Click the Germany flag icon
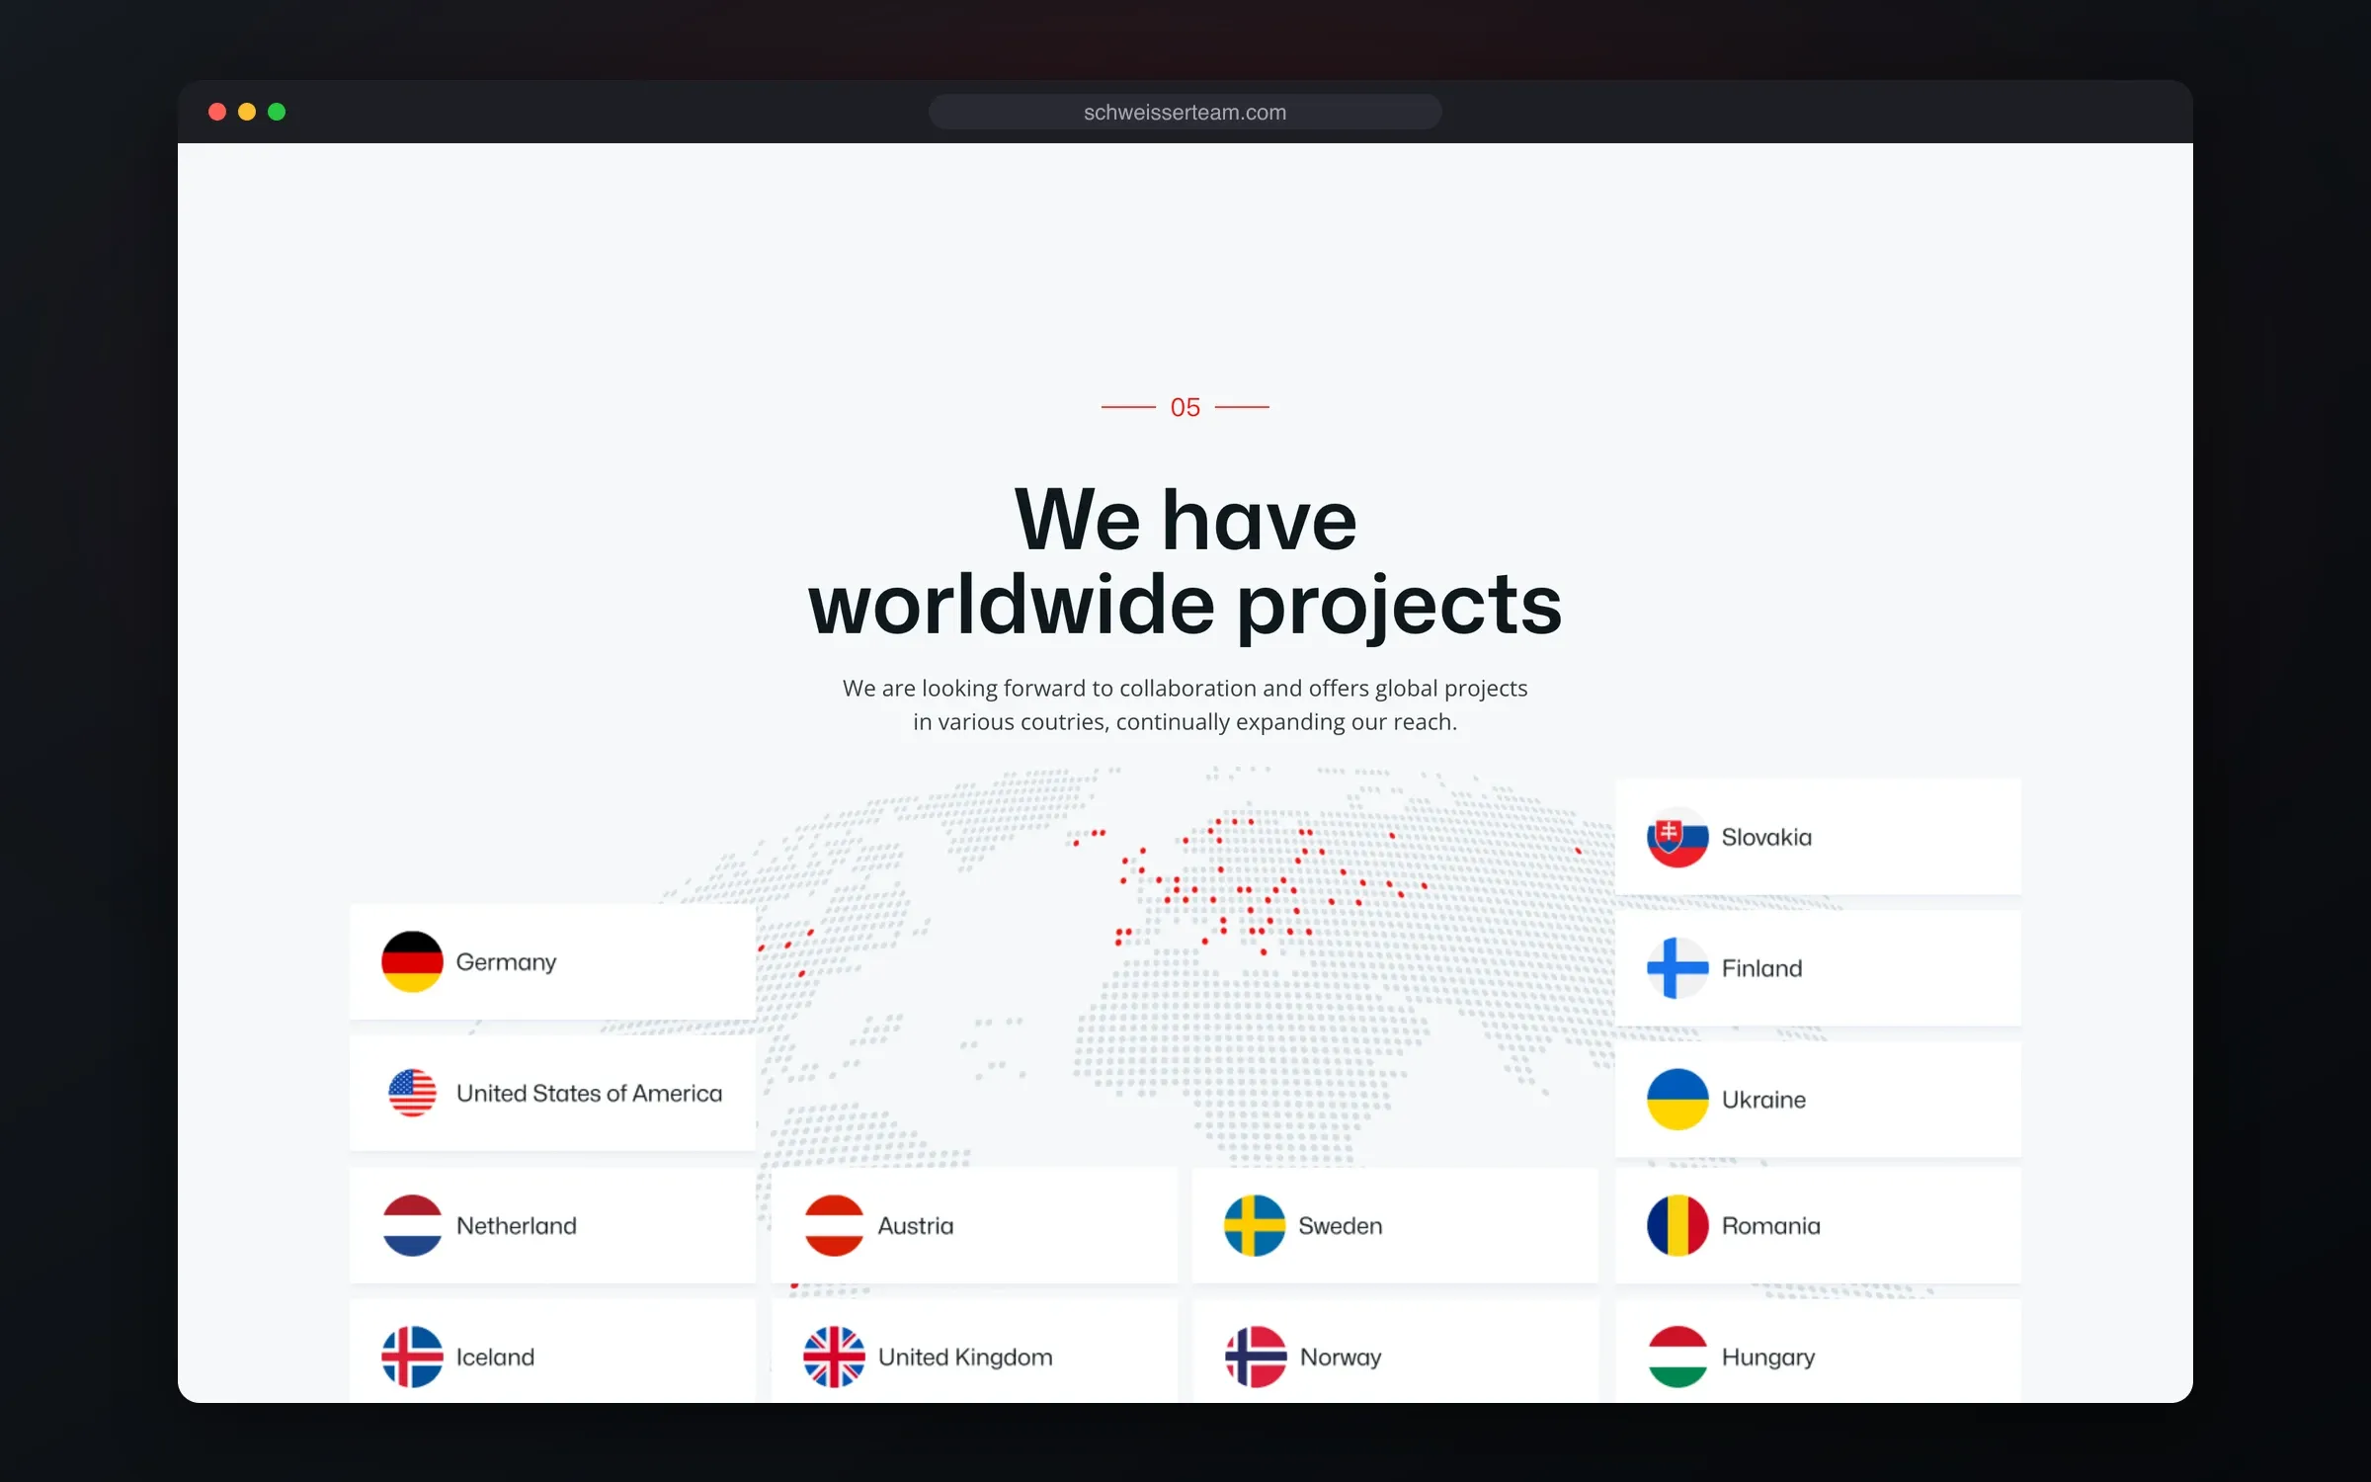 412,961
